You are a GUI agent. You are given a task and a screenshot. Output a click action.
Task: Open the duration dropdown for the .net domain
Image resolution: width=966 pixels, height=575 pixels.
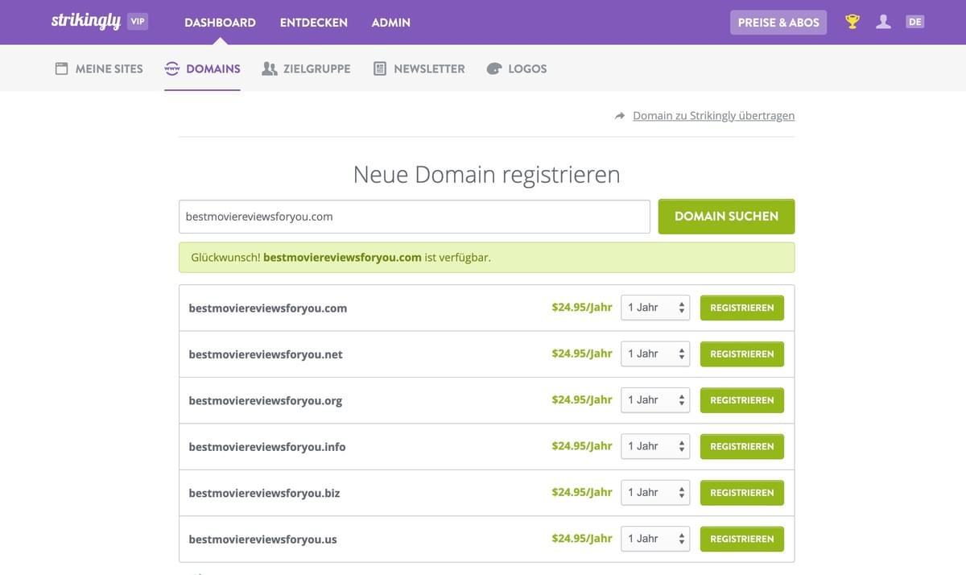(x=654, y=354)
